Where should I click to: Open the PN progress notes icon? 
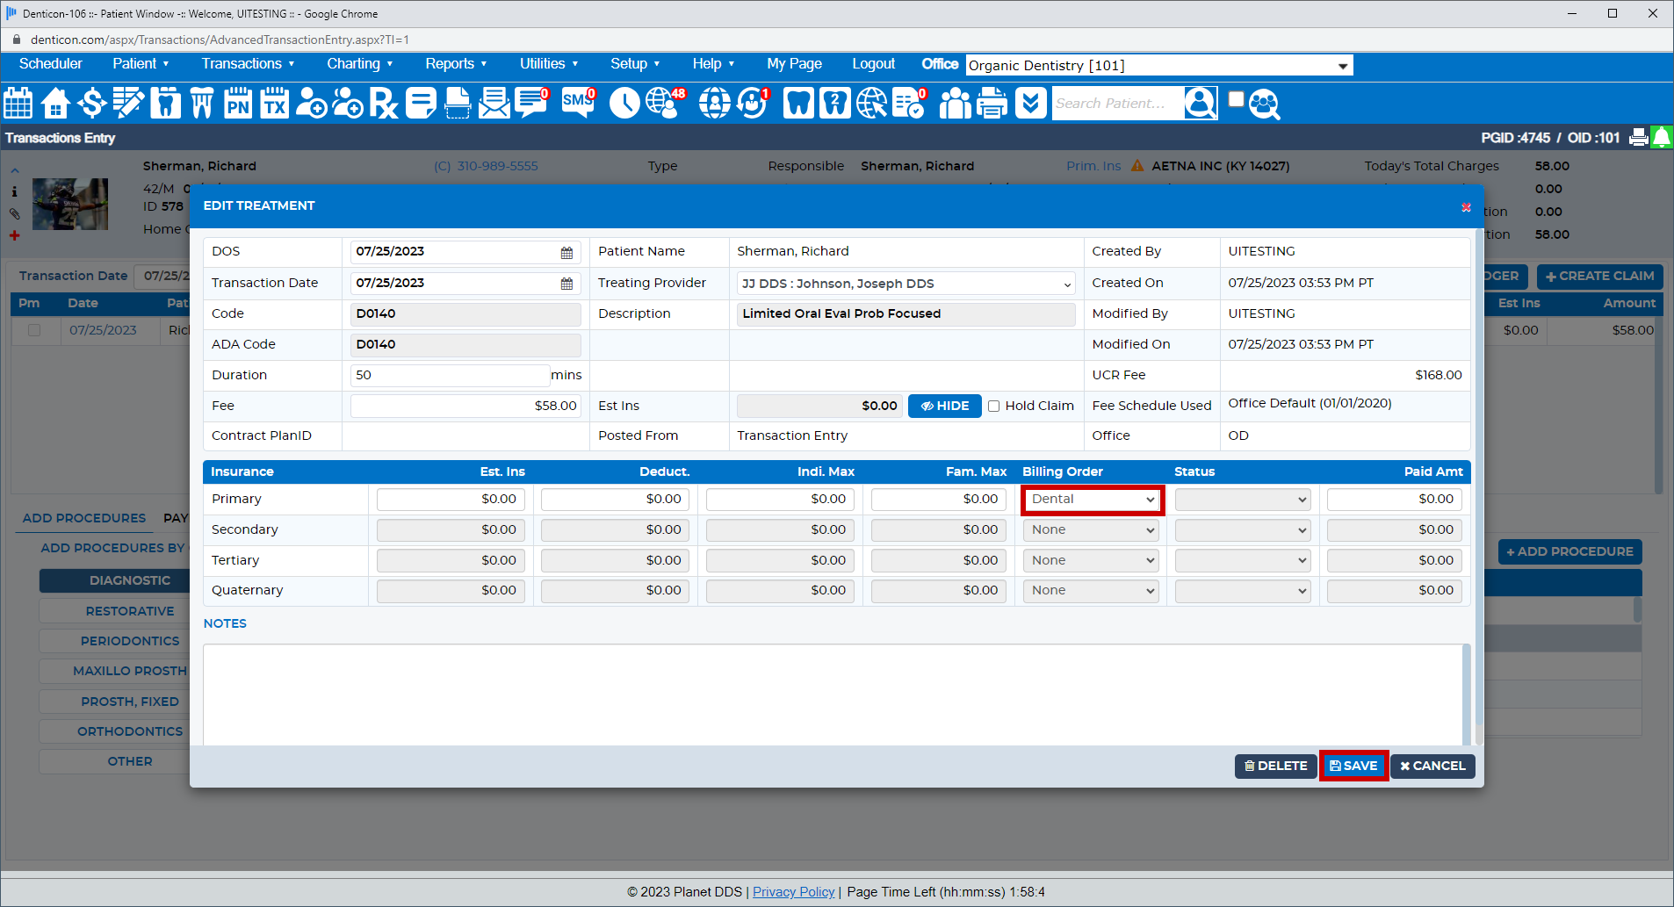(237, 103)
